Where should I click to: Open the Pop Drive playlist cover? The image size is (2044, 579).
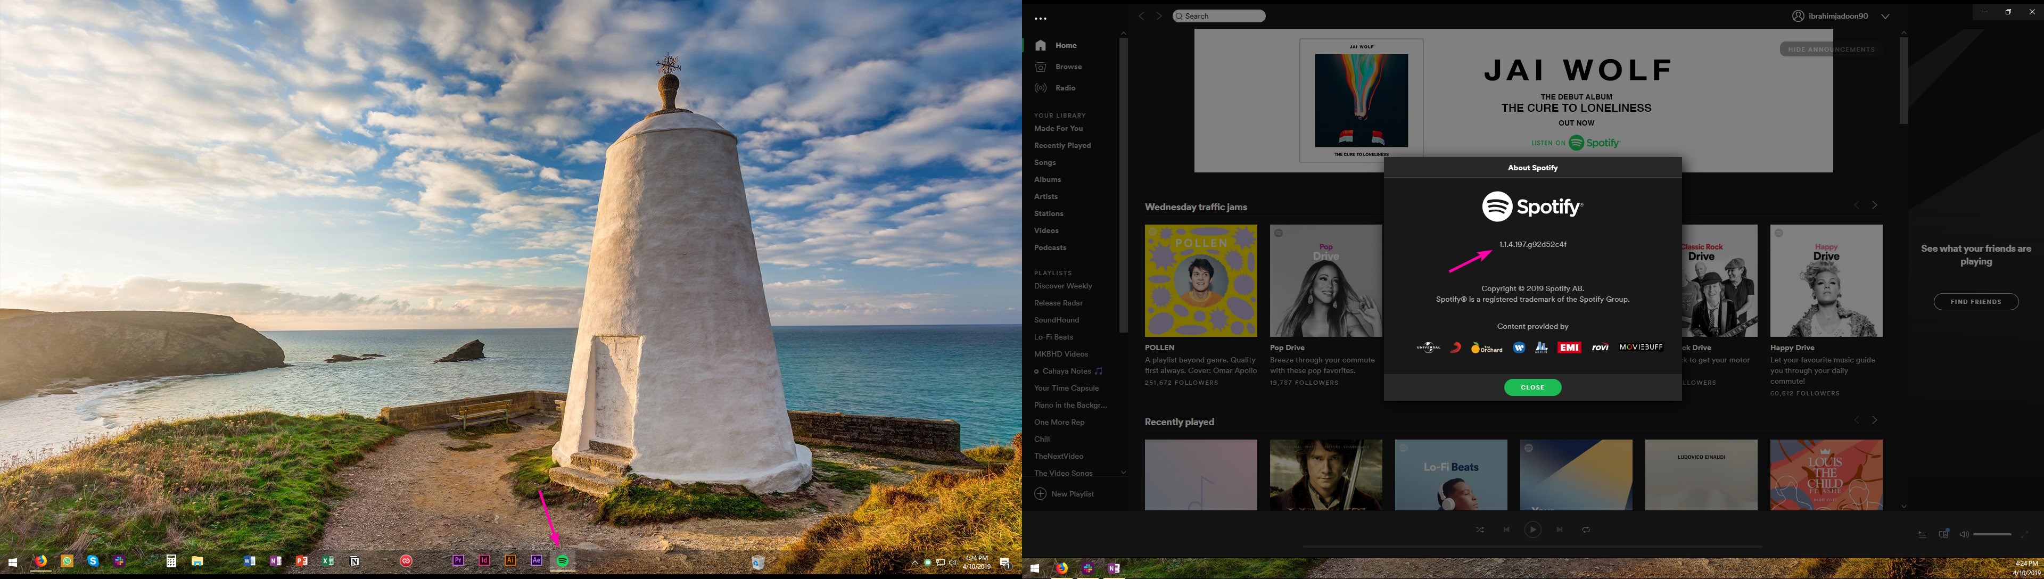pyautogui.click(x=1325, y=281)
